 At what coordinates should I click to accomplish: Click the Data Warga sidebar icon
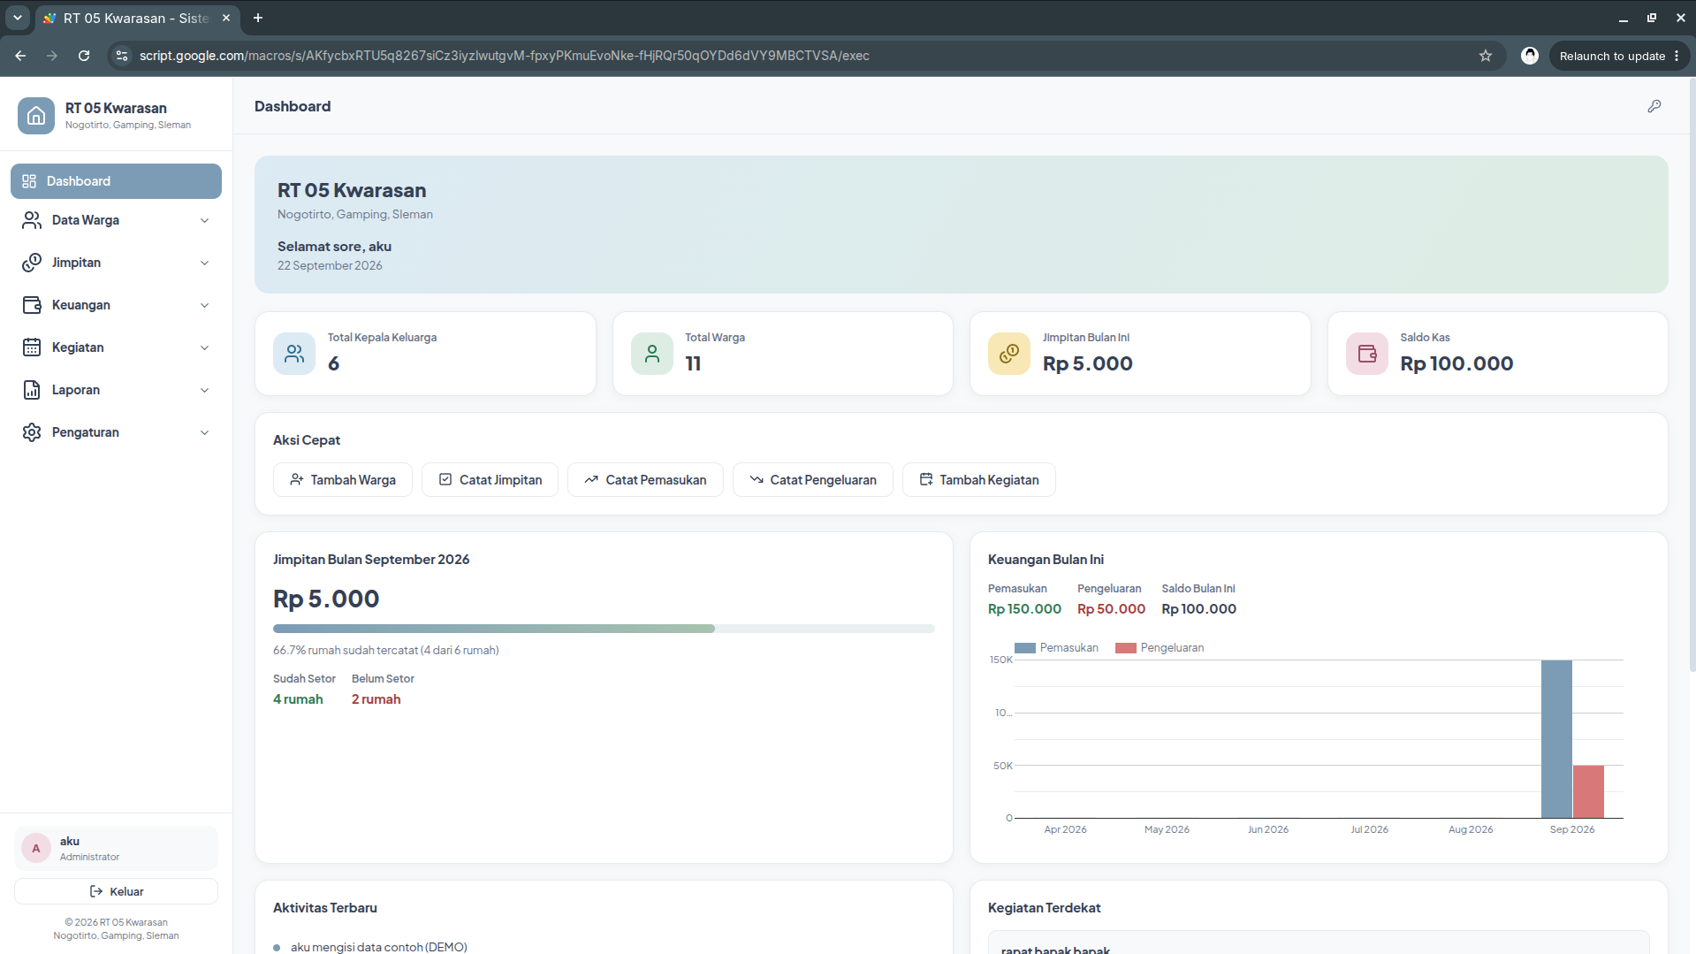tap(32, 220)
